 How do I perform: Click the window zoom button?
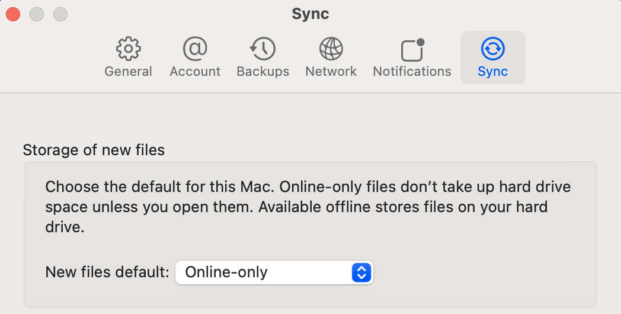point(60,14)
